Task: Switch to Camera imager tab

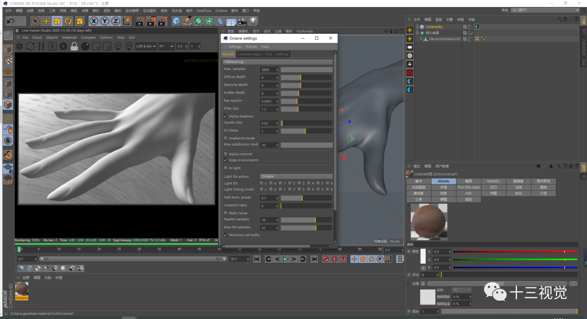Action: (249, 54)
